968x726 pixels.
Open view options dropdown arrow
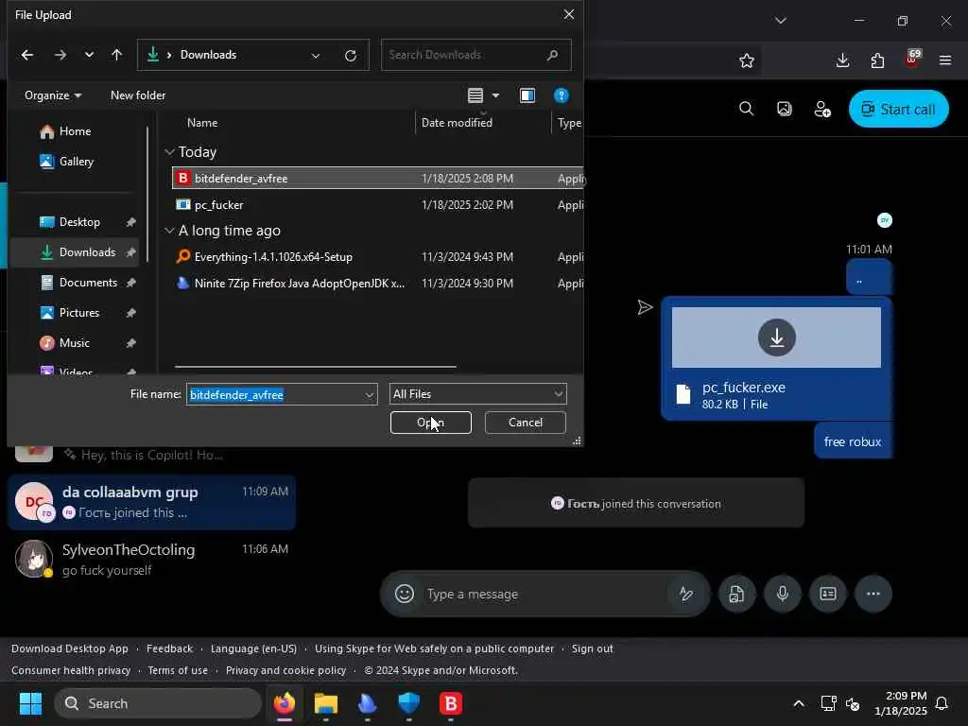[x=495, y=95]
